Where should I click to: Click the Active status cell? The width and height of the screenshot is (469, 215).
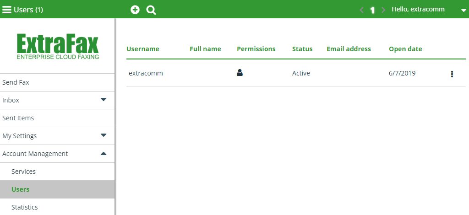point(301,73)
